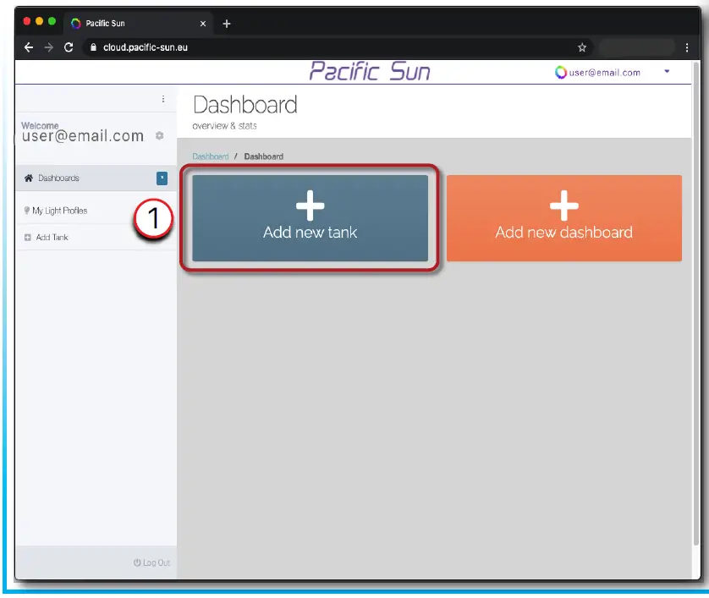
Task: Click the Add new tank tile
Action: pos(310,218)
